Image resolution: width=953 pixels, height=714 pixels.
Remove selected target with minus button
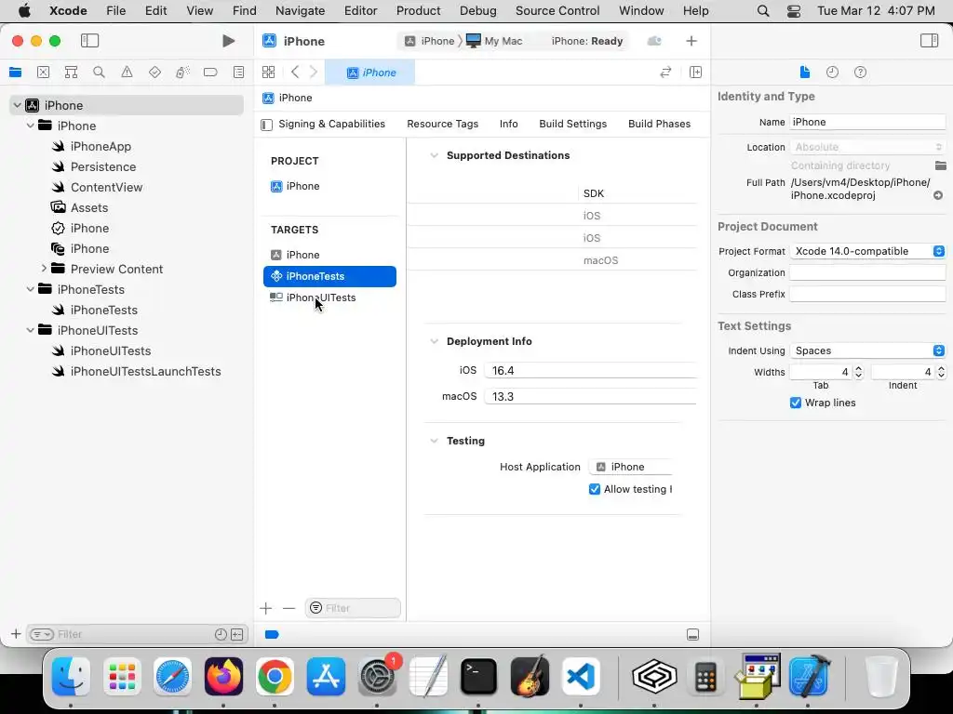tap(289, 608)
